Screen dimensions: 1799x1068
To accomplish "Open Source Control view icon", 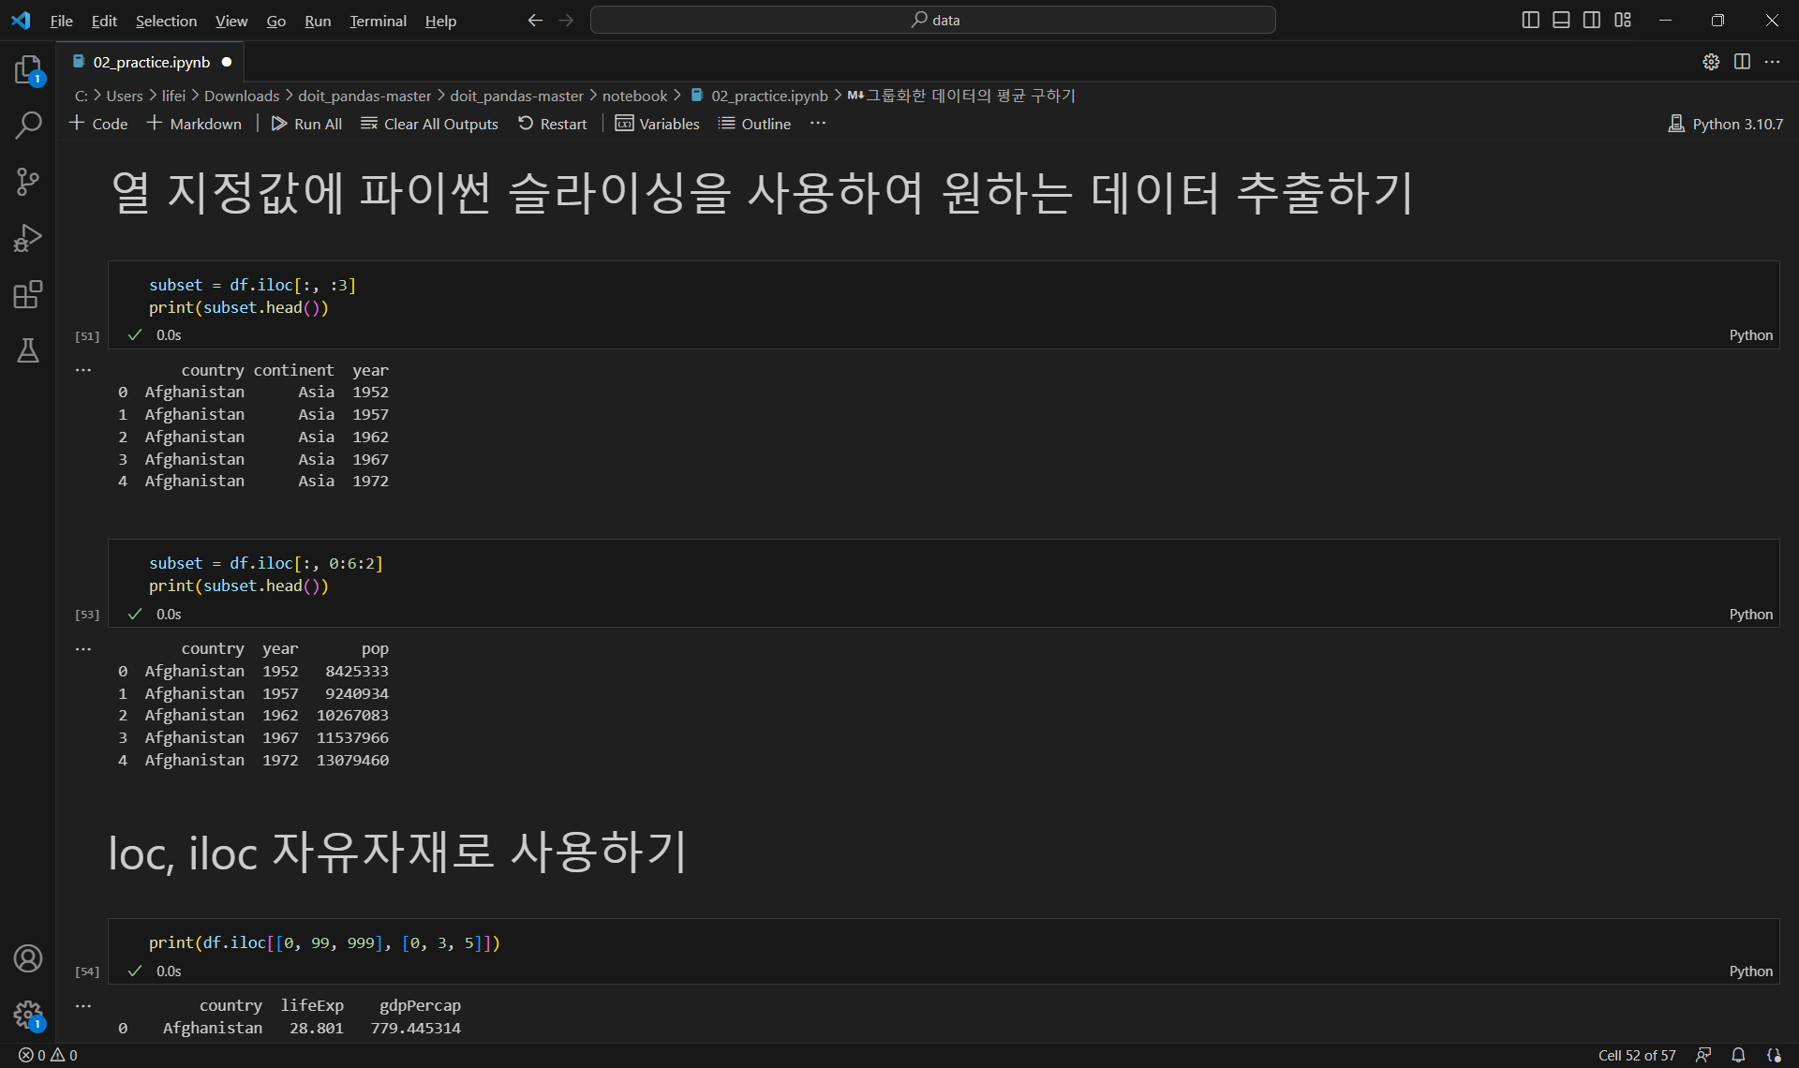I will click(28, 182).
